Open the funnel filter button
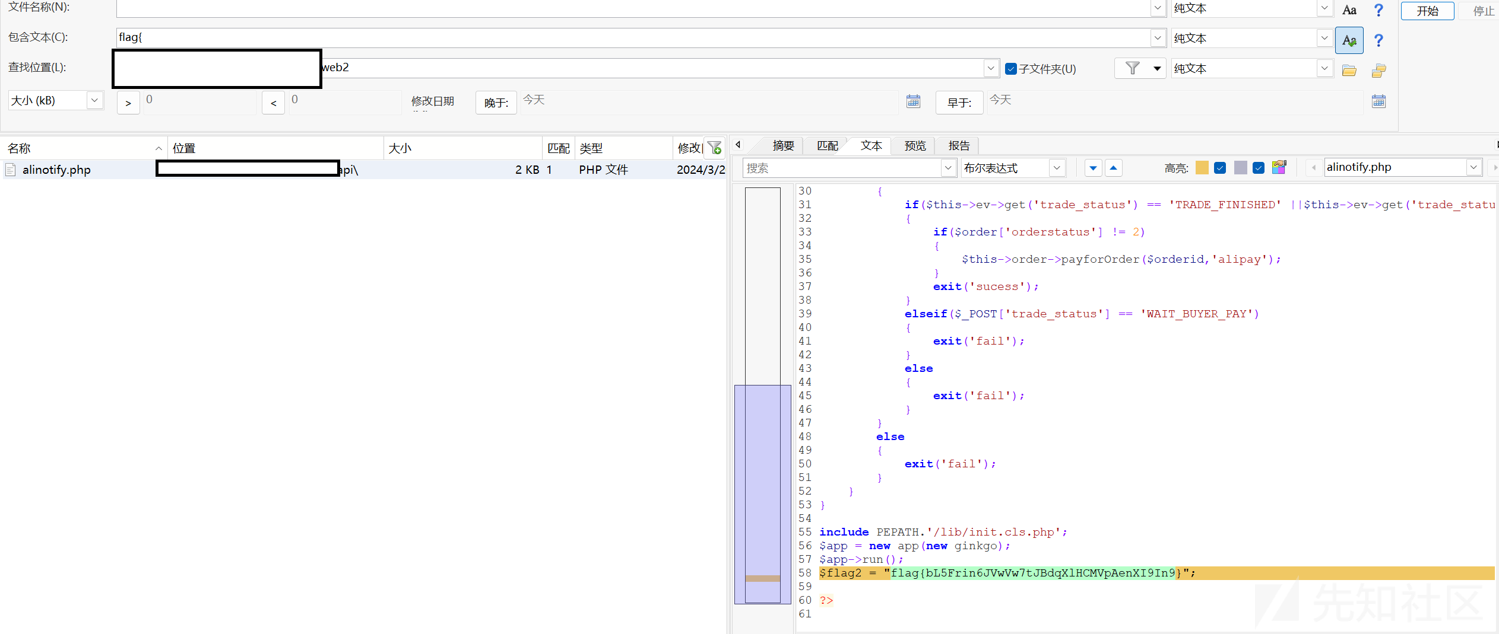1499x634 pixels. coord(1132,69)
